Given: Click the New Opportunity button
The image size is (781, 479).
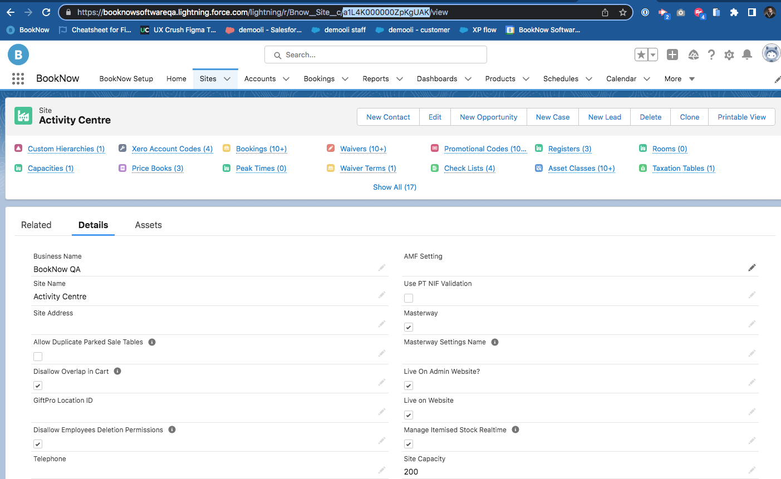Looking at the screenshot, I should click(x=489, y=117).
